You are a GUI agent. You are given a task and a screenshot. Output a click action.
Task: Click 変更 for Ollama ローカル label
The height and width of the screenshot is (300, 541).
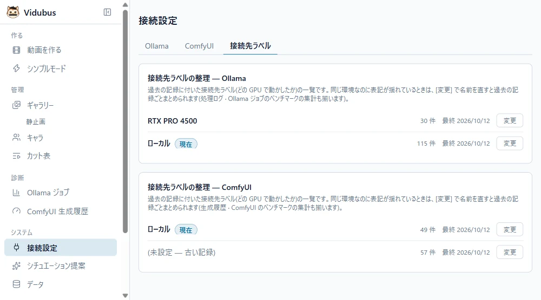(510, 144)
